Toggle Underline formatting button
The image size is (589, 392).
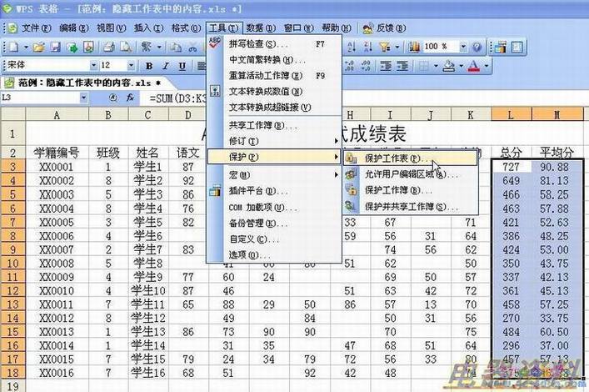point(184,66)
